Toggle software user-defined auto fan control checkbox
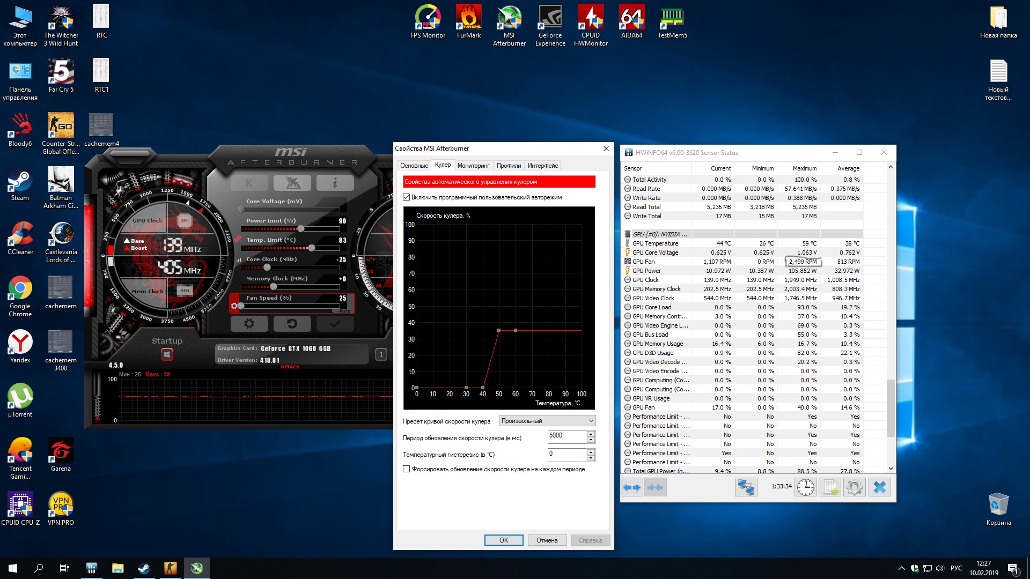Screen dimensions: 1030x579 (407, 197)
